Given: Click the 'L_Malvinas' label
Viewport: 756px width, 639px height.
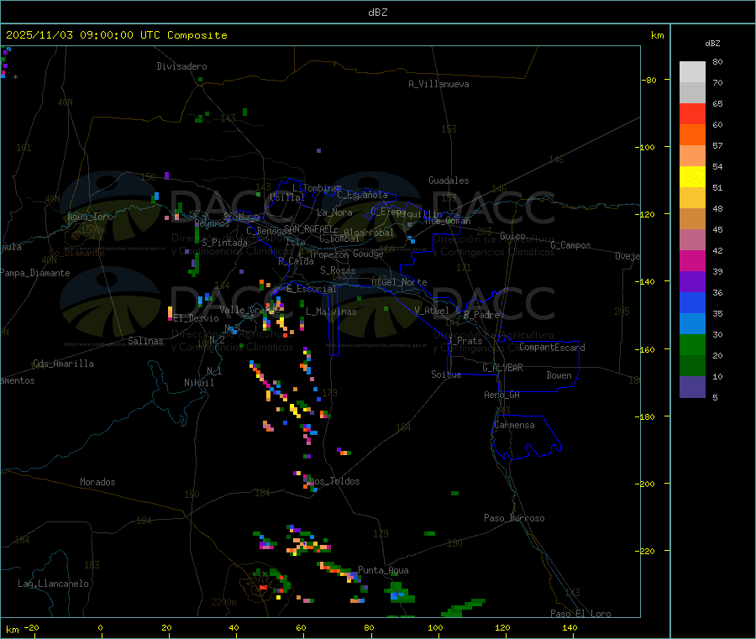Looking at the screenshot, I should 331,312.
